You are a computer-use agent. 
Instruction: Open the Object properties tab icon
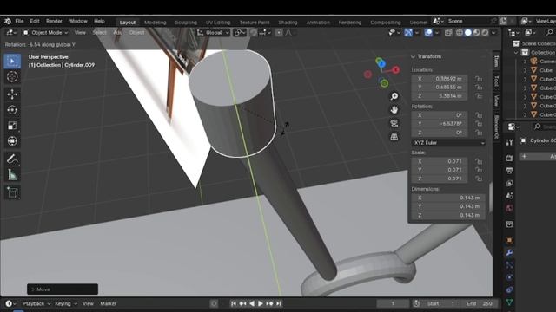(510, 240)
